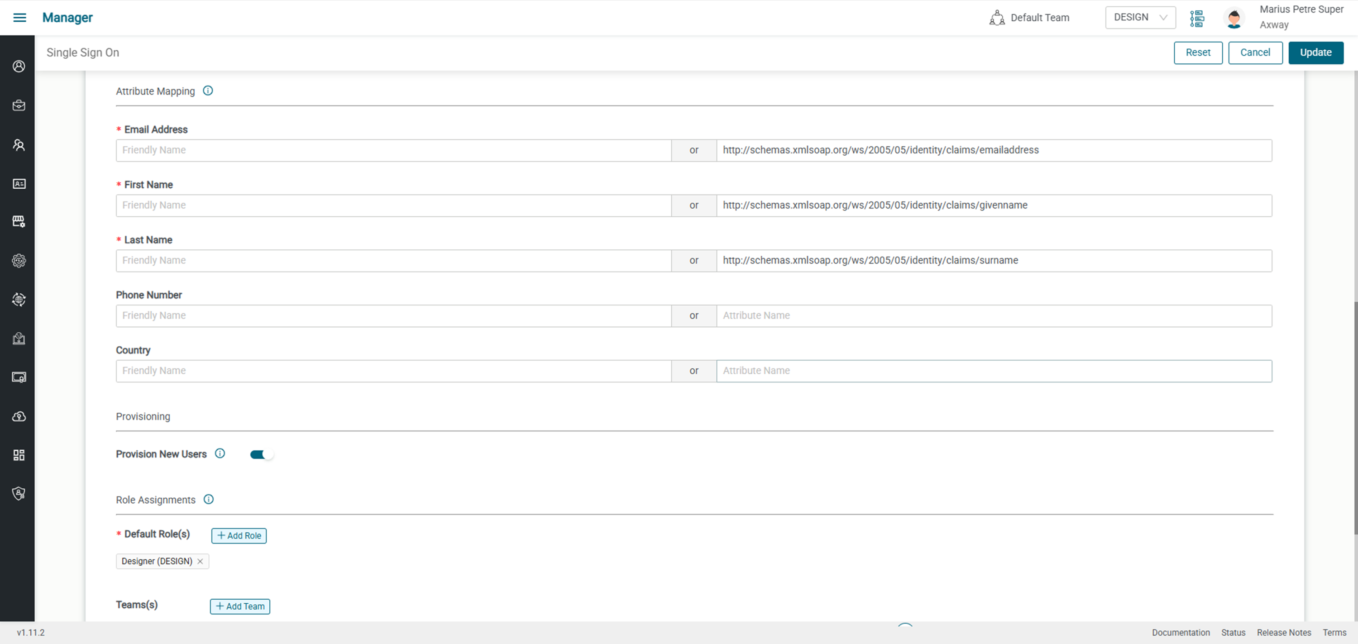This screenshot has width=1358, height=644.
Task: Click the user profile sidebar icon
Action: [x=19, y=67]
